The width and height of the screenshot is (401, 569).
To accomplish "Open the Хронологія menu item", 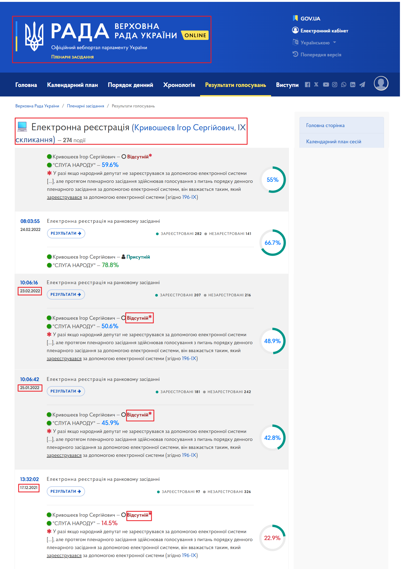I will (179, 85).
